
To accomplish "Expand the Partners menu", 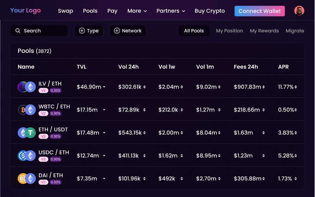I will (x=171, y=11).
